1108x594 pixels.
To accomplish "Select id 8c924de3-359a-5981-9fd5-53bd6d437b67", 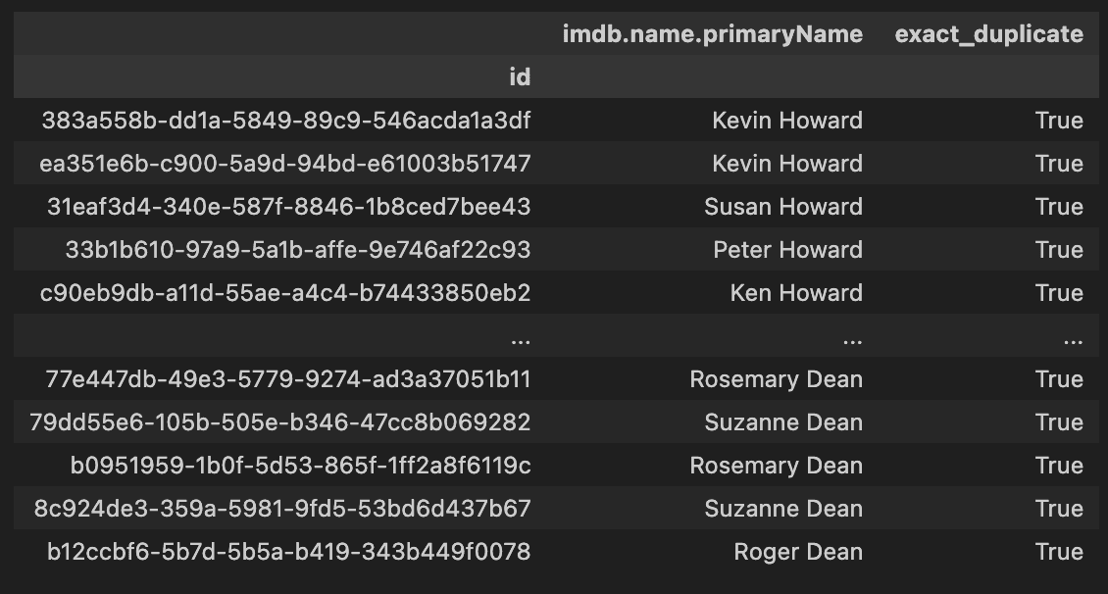I will (x=282, y=509).
